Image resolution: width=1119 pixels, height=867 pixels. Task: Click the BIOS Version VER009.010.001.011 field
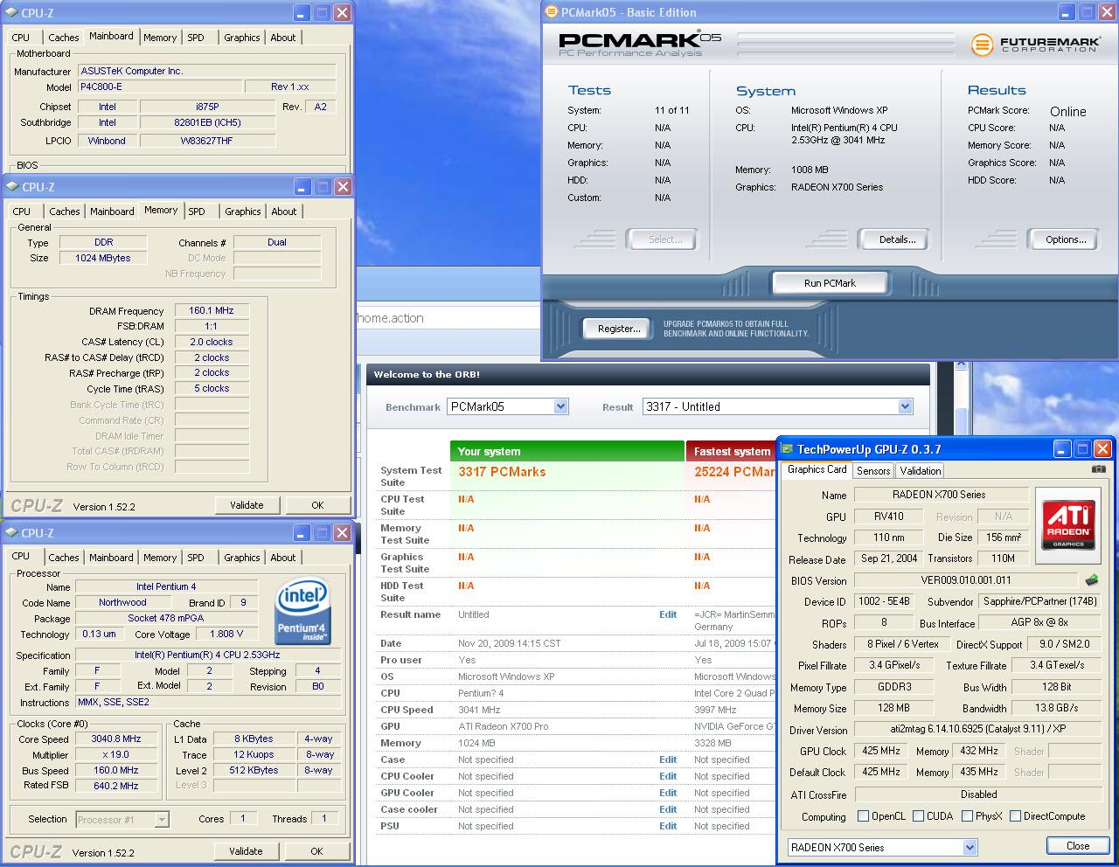pos(965,580)
